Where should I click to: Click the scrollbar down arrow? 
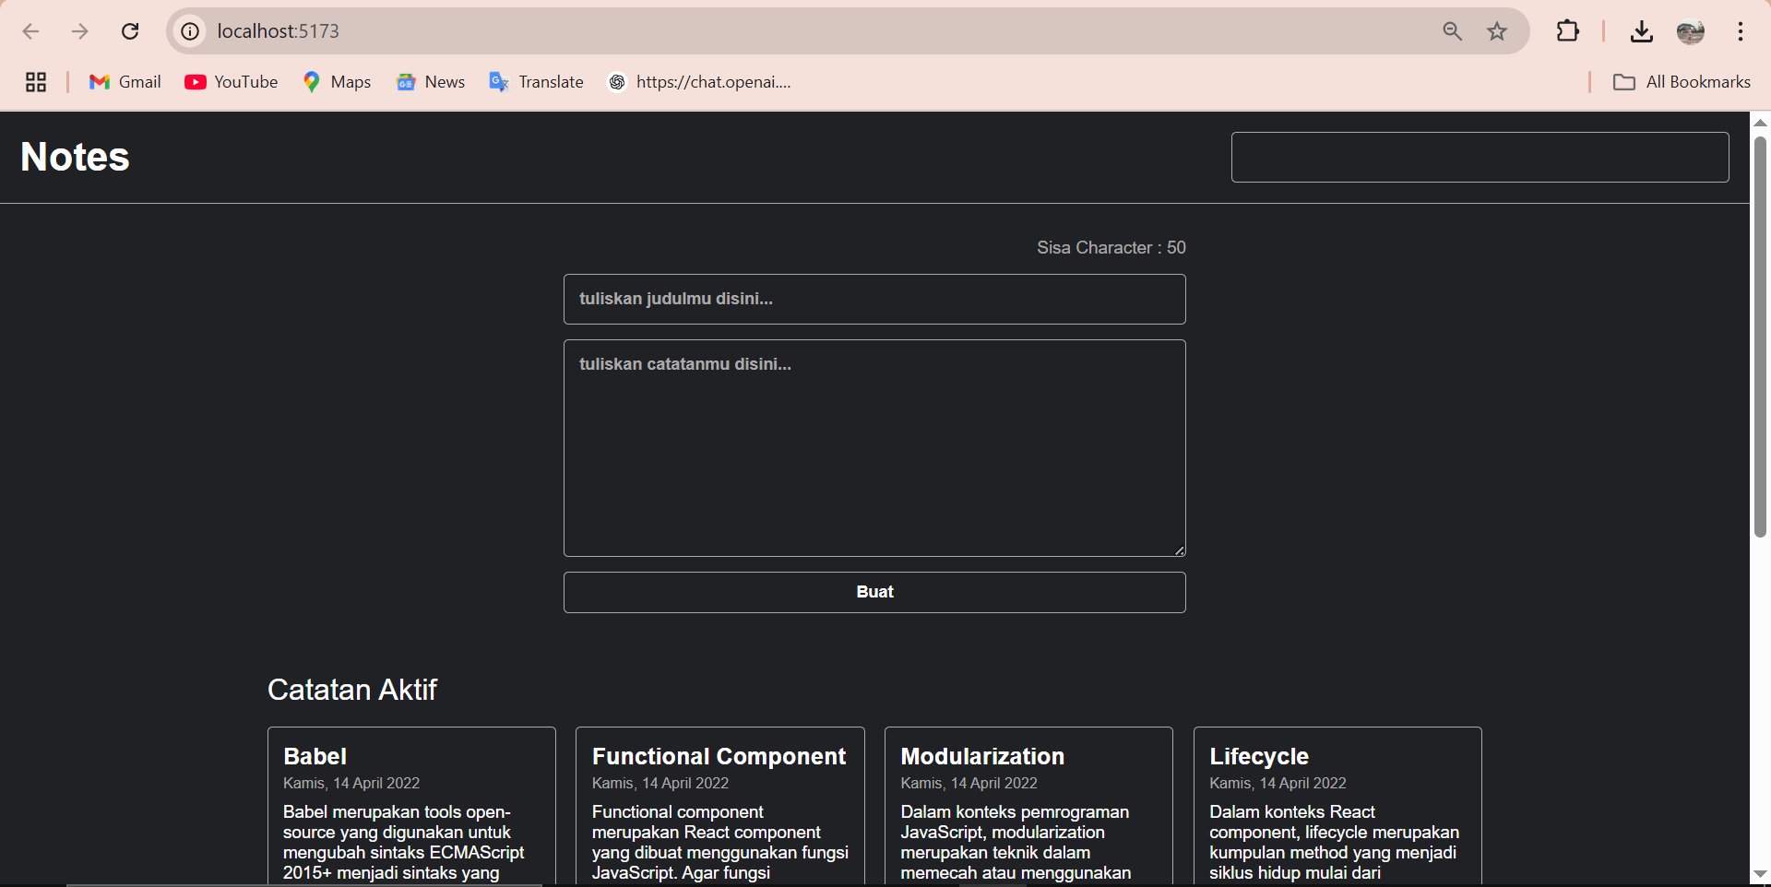[1760, 874]
